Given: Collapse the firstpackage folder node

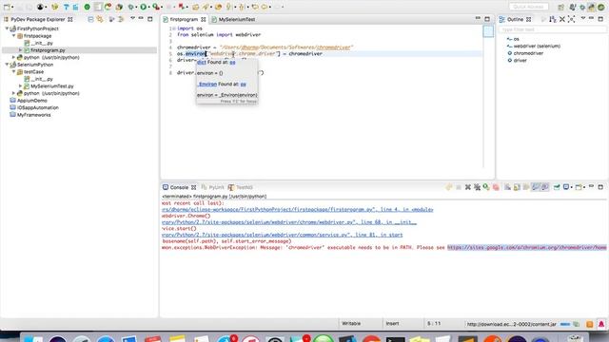Looking at the screenshot, I should pyautogui.click(x=14, y=36).
